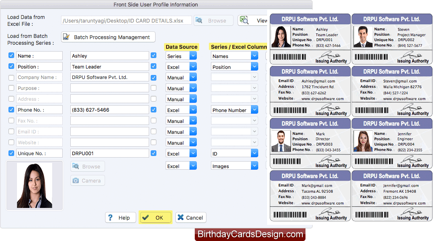Open Batch Processing Management

click(x=108, y=37)
